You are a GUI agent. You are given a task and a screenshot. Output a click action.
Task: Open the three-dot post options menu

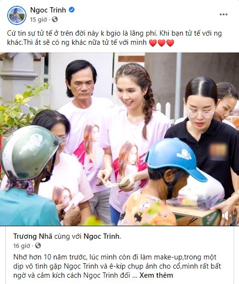tap(224, 14)
